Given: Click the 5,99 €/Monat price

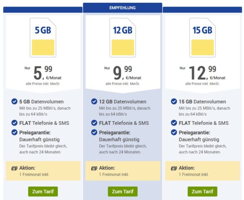Looking at the screenshot, I should click(43, 73).
